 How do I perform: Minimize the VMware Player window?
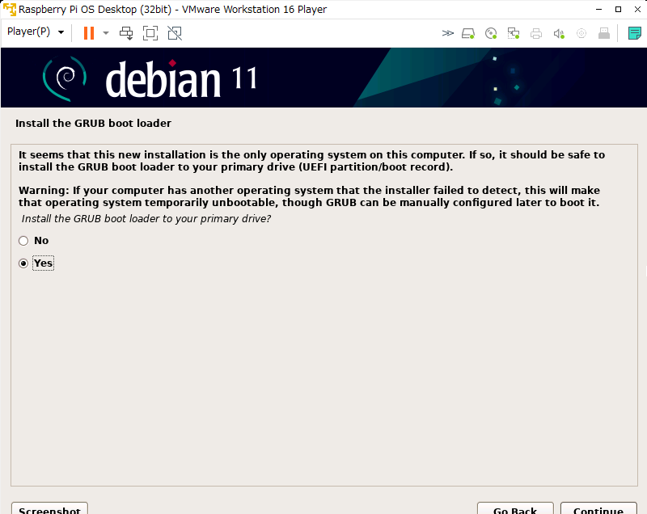(598, 9)
